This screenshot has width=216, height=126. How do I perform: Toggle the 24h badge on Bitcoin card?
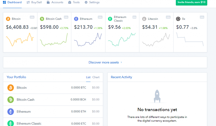tap(32, 17)
